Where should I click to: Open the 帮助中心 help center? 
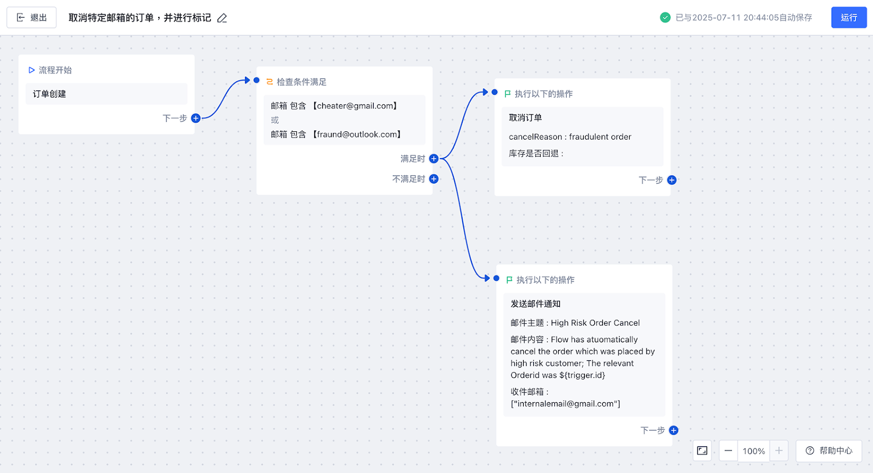829,451
